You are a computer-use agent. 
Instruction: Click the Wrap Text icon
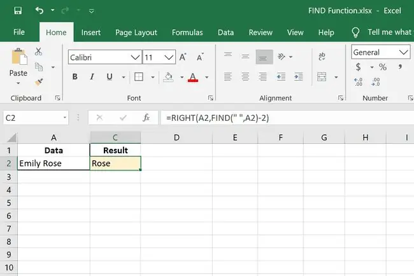tap(322, 57)
